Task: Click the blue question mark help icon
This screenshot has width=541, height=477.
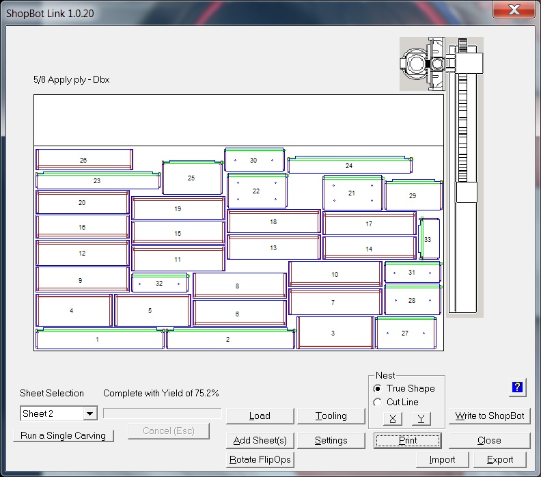Action: pyautogui.click(x=517, y=388)
